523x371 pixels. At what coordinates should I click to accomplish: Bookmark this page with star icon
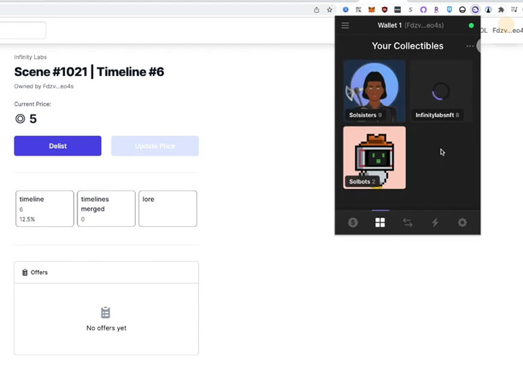(330, 10)
